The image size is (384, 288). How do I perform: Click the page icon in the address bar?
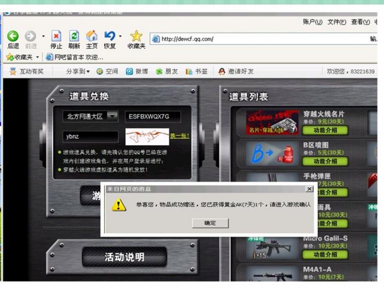point(156,39)
